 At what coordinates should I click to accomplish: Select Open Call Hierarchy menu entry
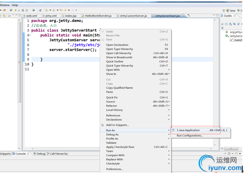tap(136, 53)
